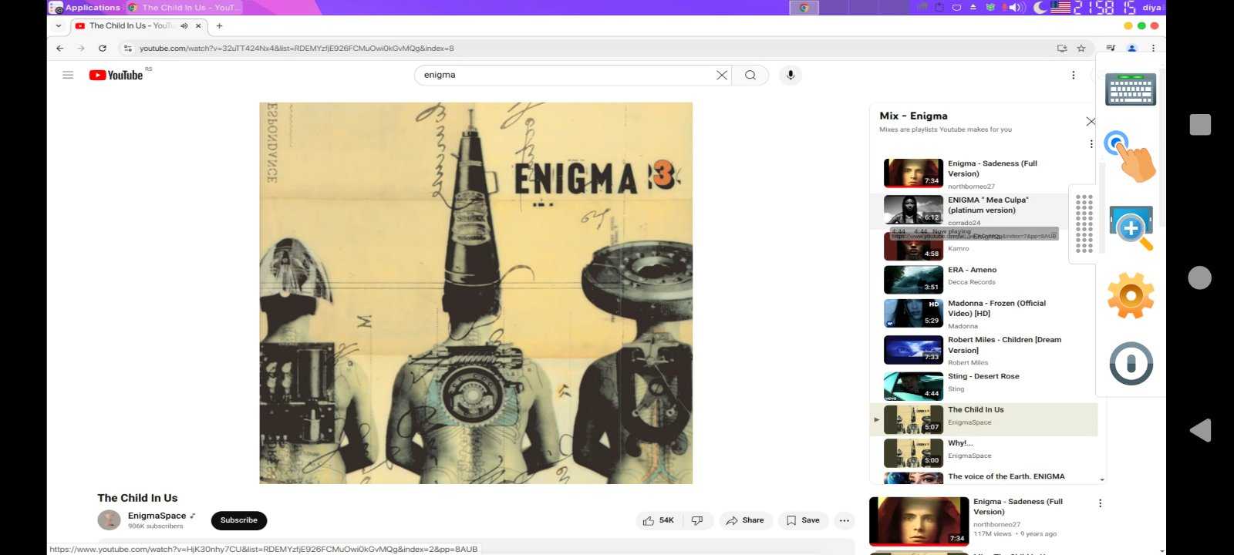Open on-screen keyboard icon in side panel
Screen dimensions: 1234x555
tap(1131, 89)
